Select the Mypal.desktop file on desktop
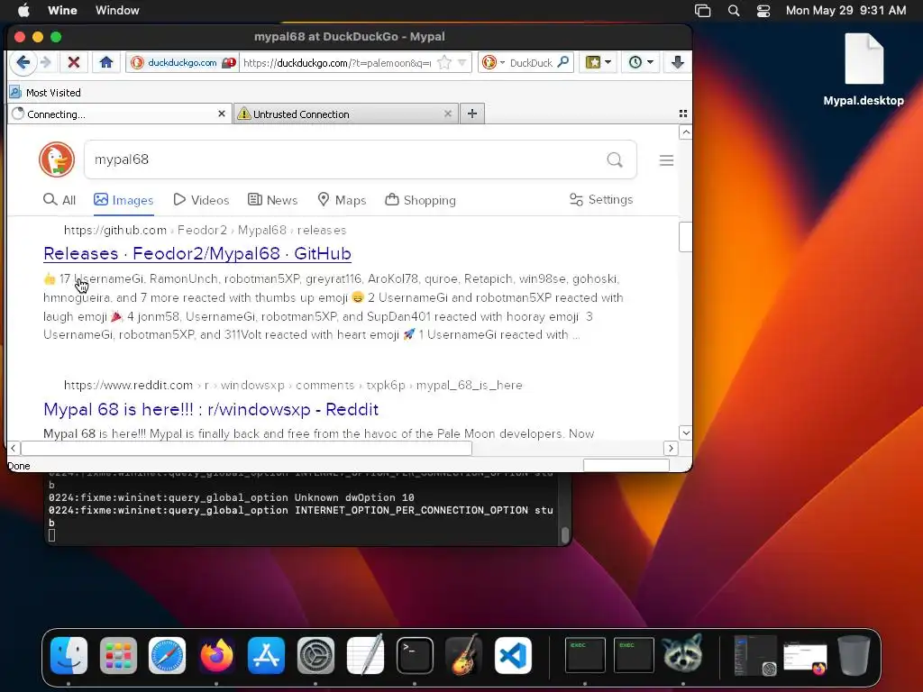 coord(864,70)
